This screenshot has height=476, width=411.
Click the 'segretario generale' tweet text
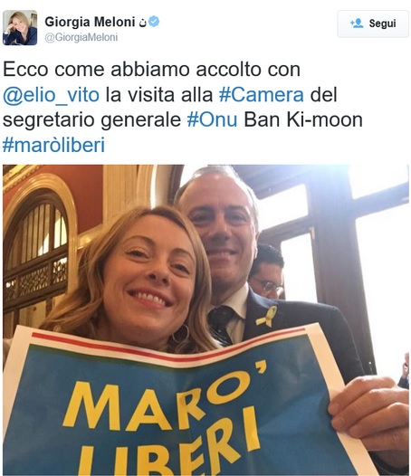[91, 120]
